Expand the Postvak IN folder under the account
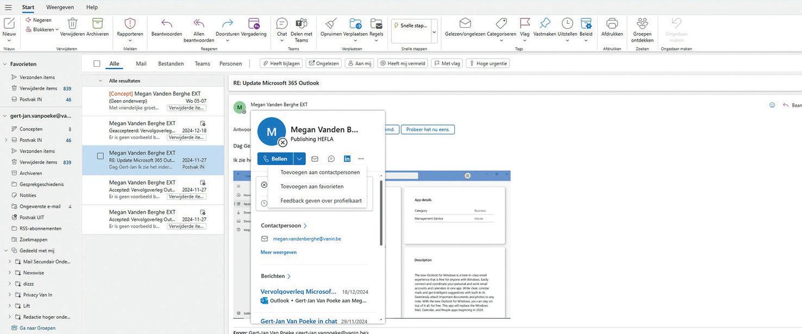 pyautogui.click(x=6, y=140)
